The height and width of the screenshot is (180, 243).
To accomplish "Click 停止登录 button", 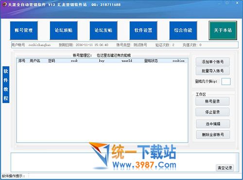I will point(212,112).
